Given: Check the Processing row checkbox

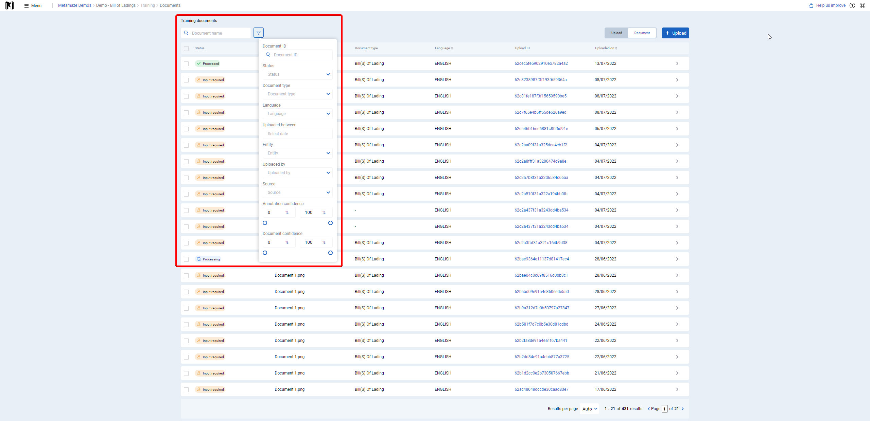Looking at the screenshot, I should click(186, 259).
